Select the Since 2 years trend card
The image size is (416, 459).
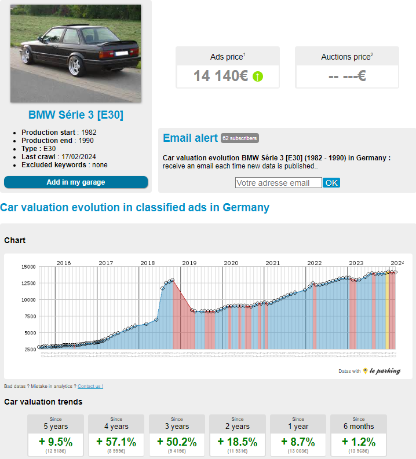[x=238, y=435]
